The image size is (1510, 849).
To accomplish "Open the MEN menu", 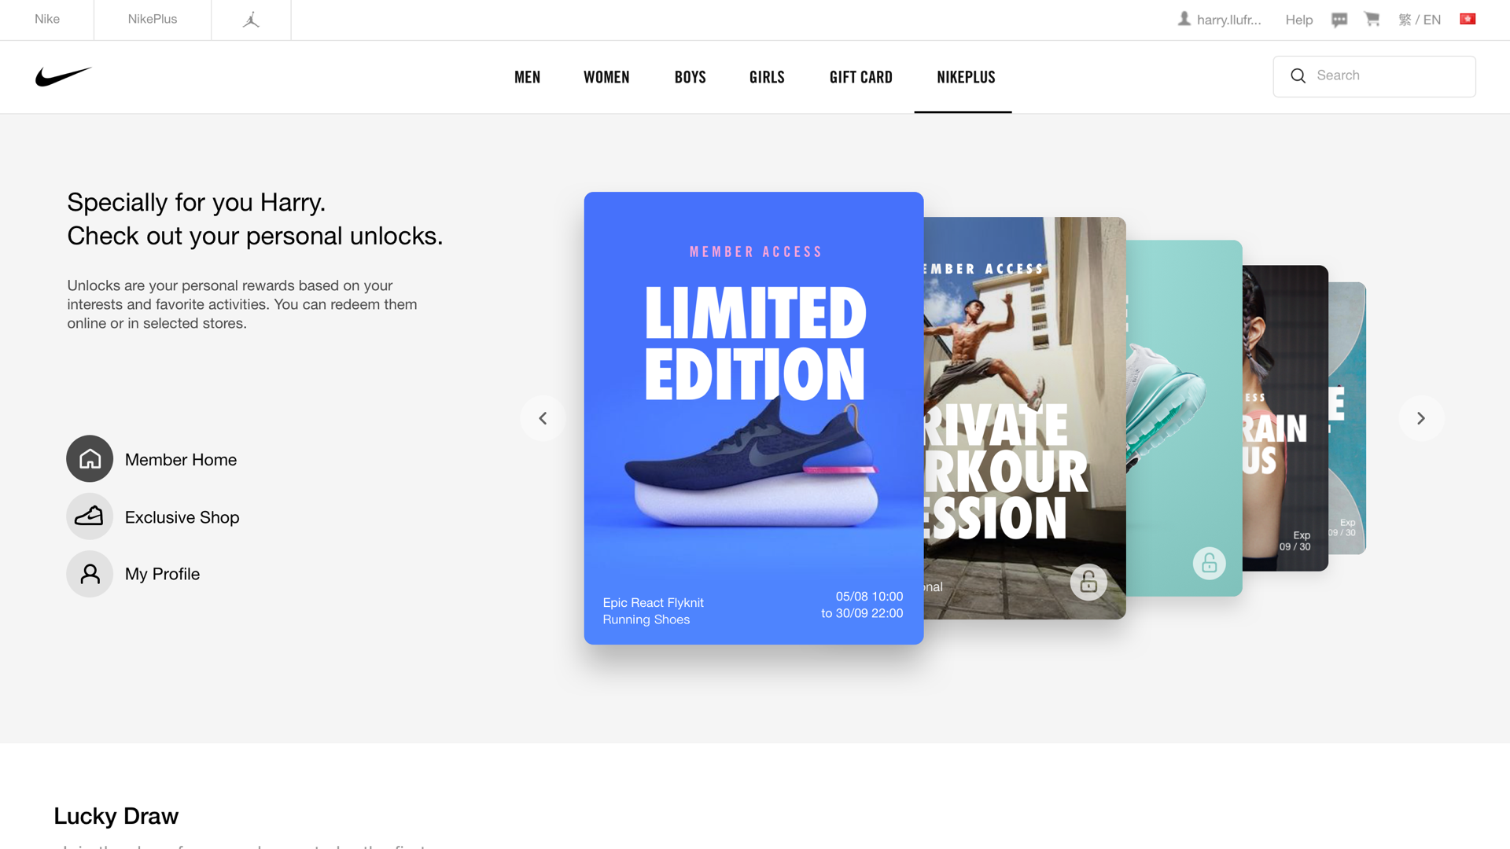I will pyautogui.click(x=527, y=77).
